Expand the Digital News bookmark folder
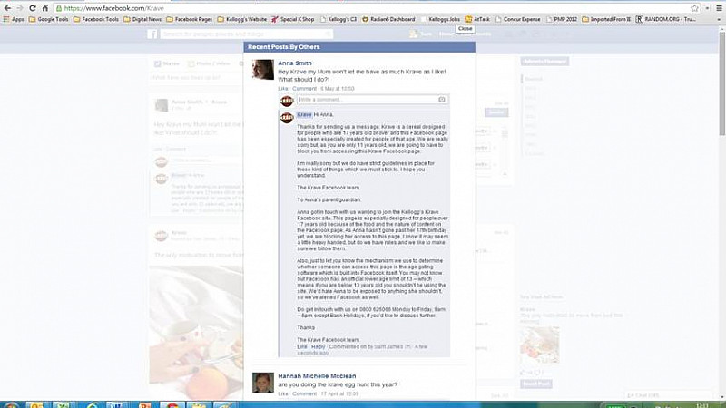Viewport: 726px width, 408px height. (x=142, y=19)
